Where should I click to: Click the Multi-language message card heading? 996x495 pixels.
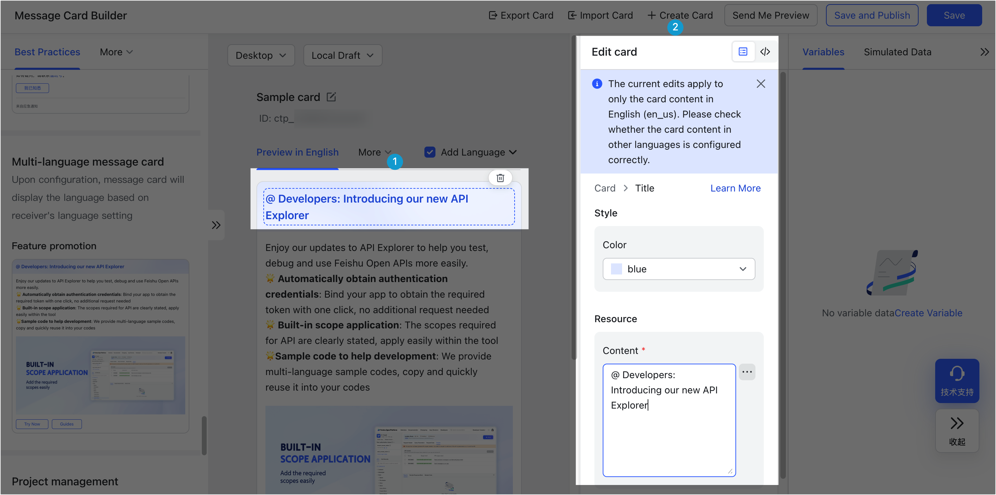point(88,161)
